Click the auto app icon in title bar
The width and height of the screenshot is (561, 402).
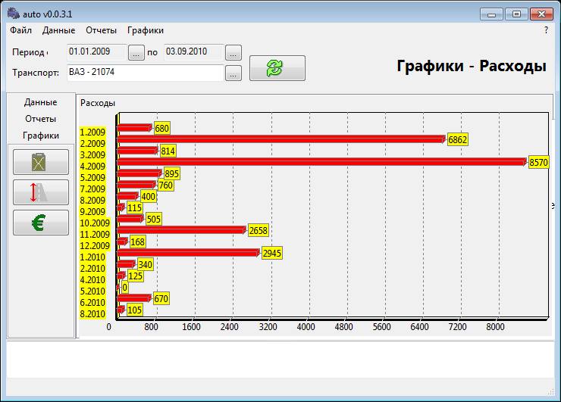click(x=13, y=14)
